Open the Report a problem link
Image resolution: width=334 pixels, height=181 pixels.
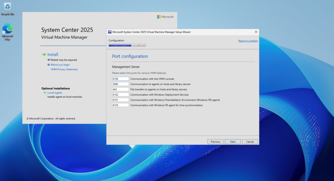pos(248,41)
